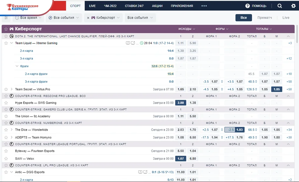This screenshot has height=182, width=299.
Task: Switch to the Спорт tab
Action: pyautogui.click(x=75, y=6)
